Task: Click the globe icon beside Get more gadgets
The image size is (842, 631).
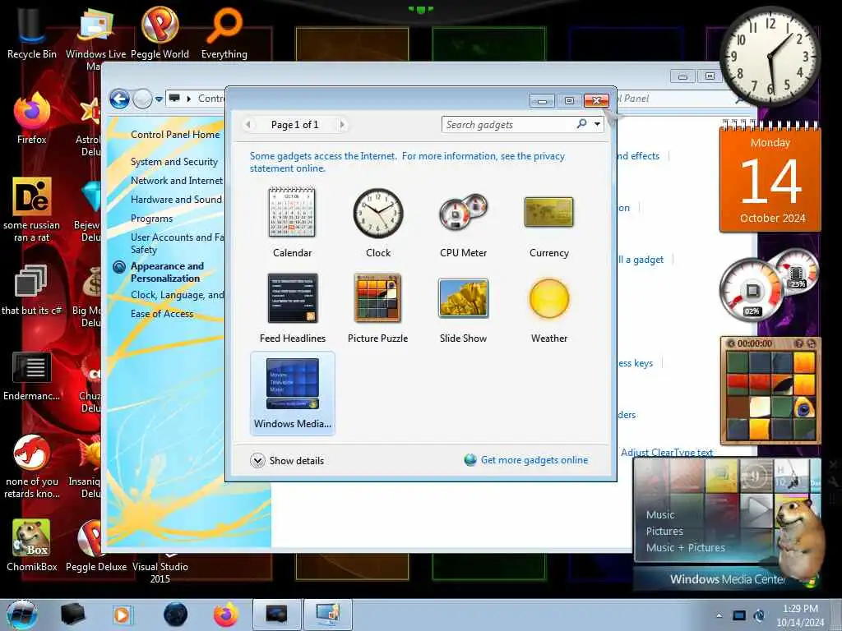Action: 470,460
